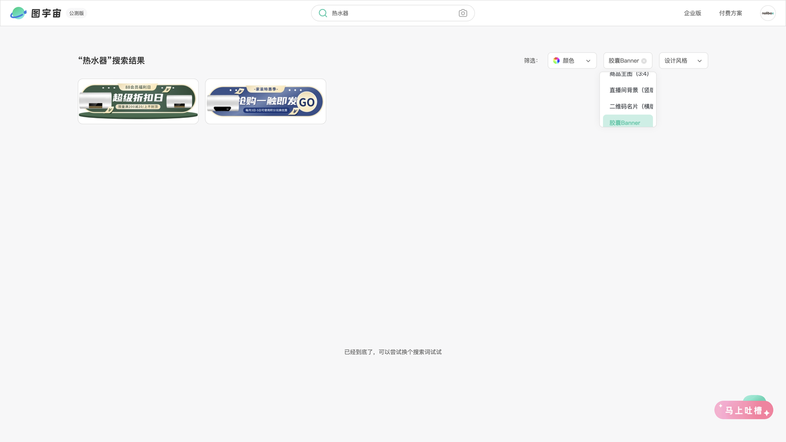
Task: Open image search via camera icon
Action: (463, 13)
